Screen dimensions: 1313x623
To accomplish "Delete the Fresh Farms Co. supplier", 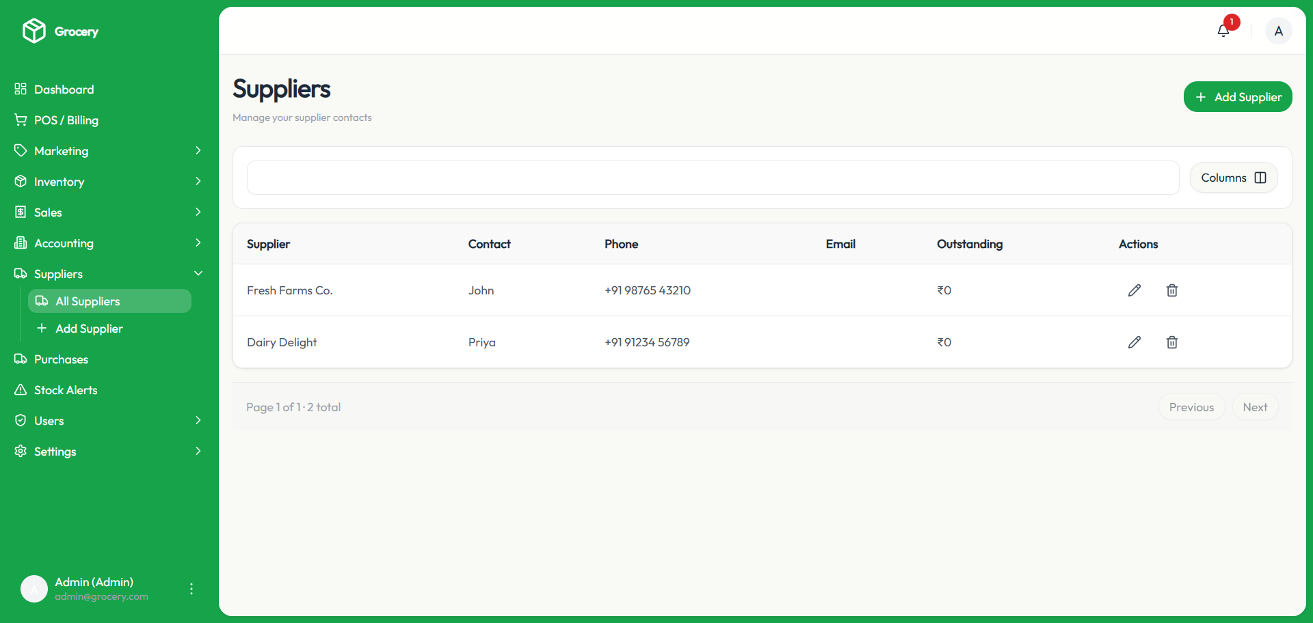I will click(1171, 290).
